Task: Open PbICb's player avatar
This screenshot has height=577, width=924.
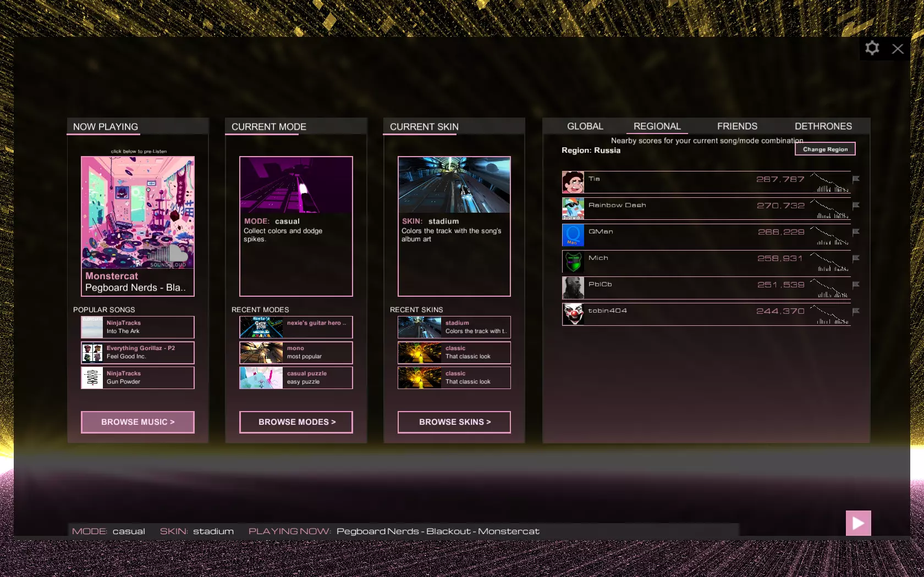Action: click(x=573, y=287)
